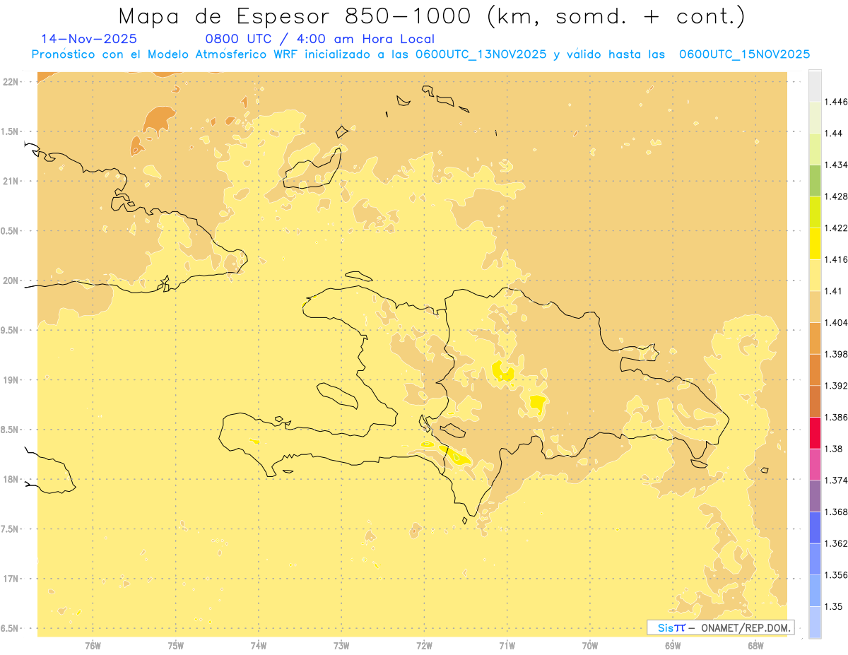Click the legend value 1.356

[836, 575]
